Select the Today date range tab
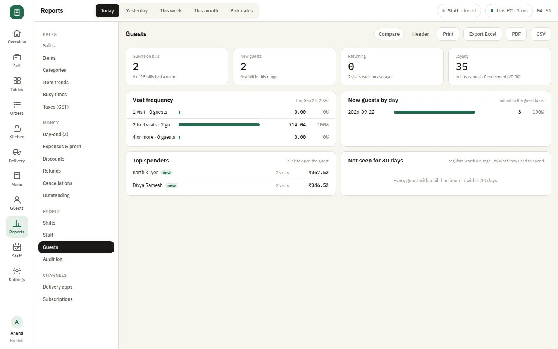 107,11
